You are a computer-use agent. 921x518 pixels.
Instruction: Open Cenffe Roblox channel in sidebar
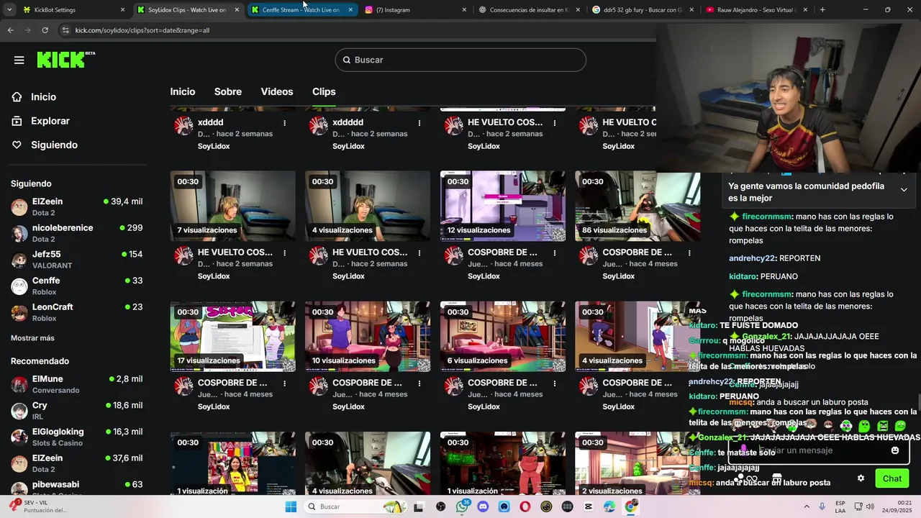[x=76, y=286]
